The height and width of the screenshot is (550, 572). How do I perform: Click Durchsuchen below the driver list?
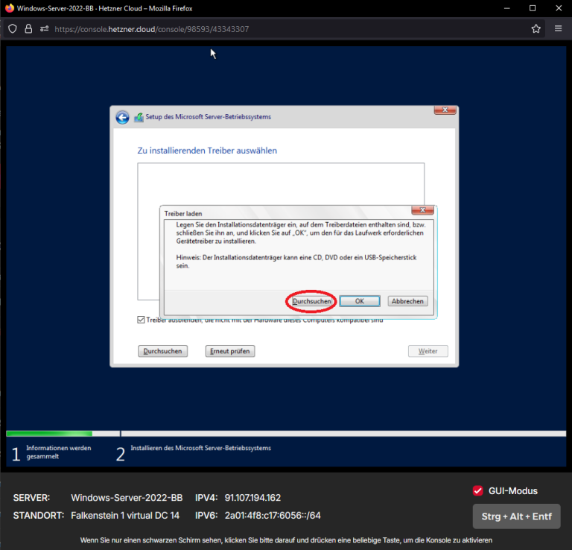coord(162,351)
